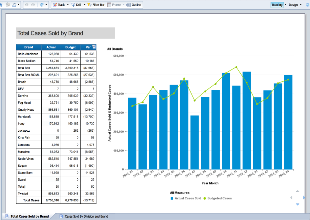Switch to Reading mode
Image resolution: width=310 pixels, height=220 pixels.
pos(277,5)
